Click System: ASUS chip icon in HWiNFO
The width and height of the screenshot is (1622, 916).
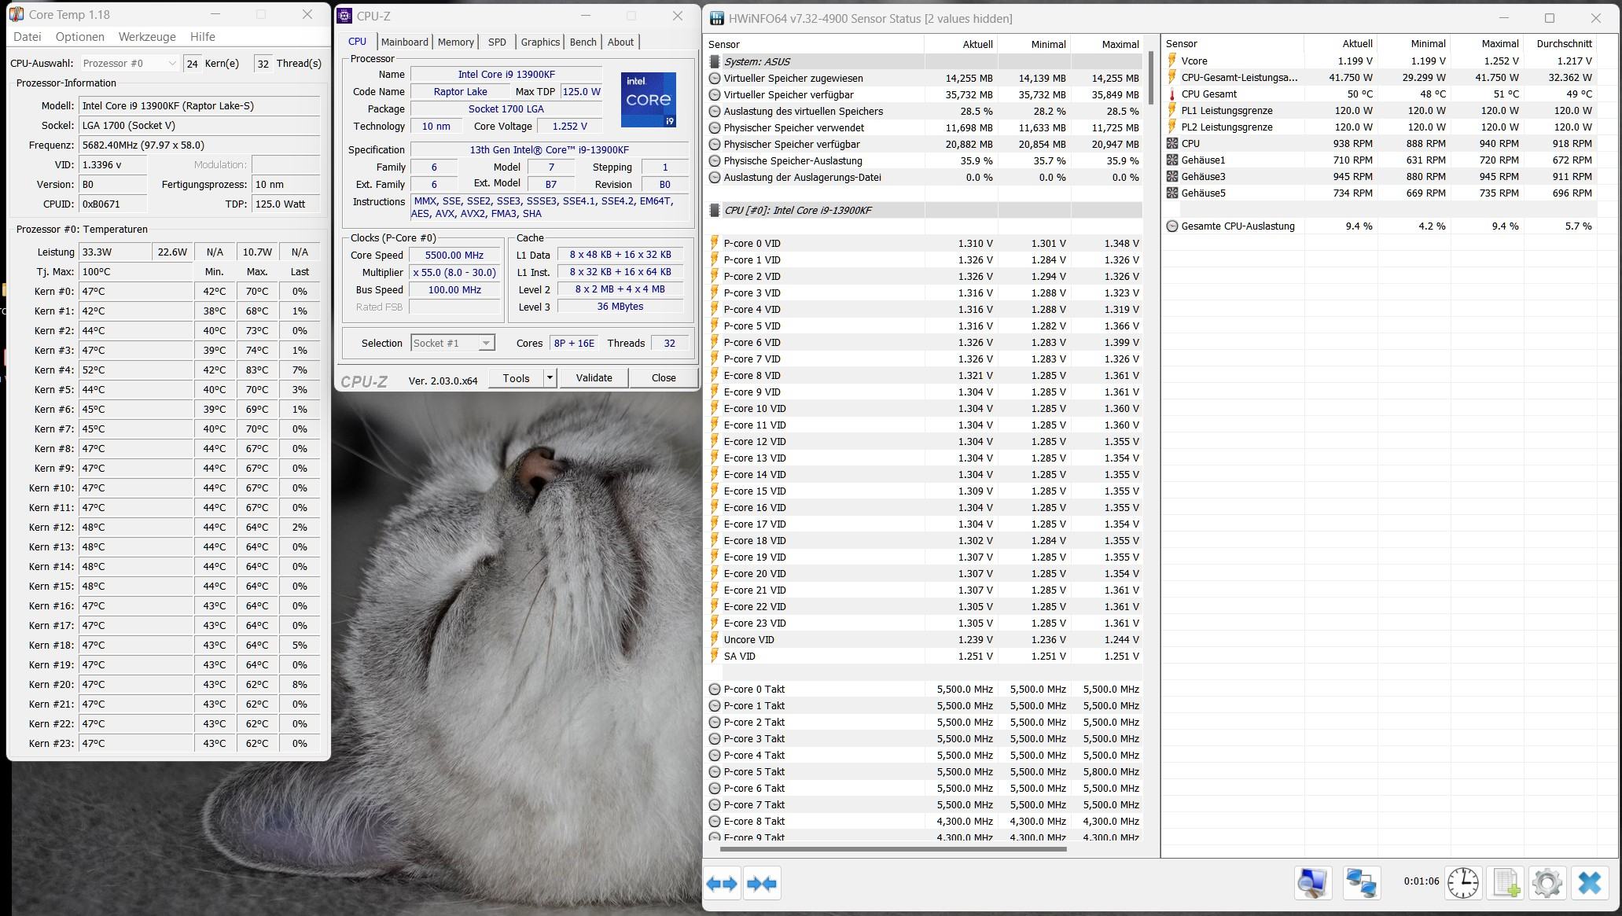pos(714,61)
